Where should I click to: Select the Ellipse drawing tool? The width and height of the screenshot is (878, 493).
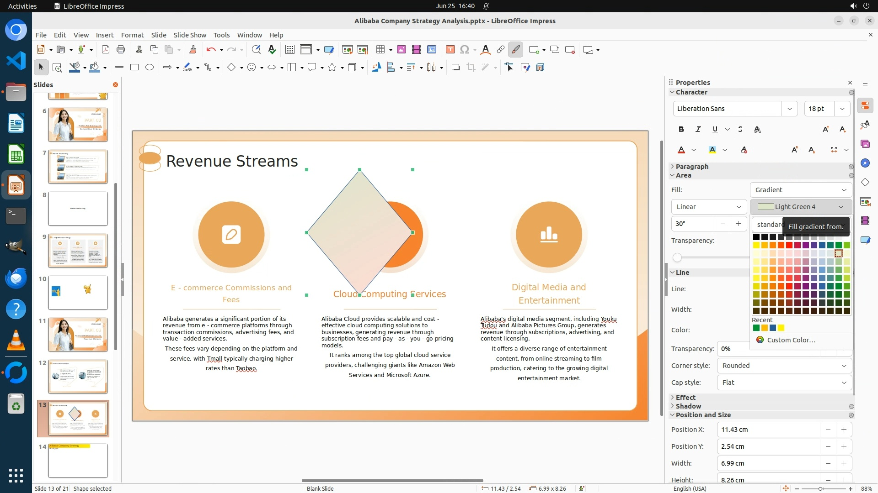(149, 67)
